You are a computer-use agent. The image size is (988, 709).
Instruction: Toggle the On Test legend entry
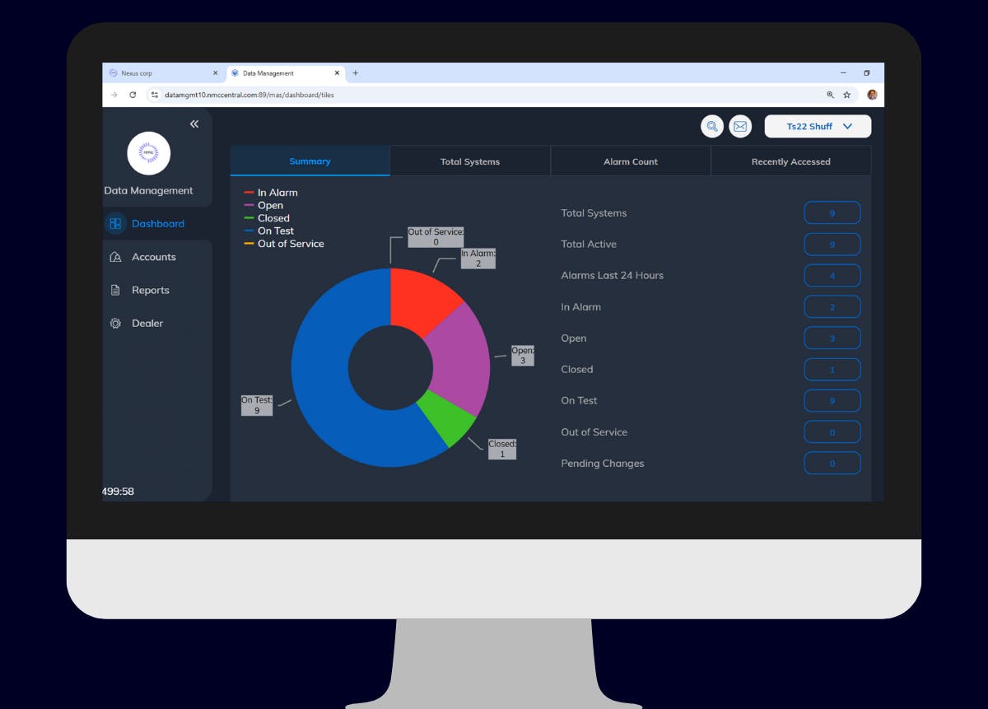point(275,231)
